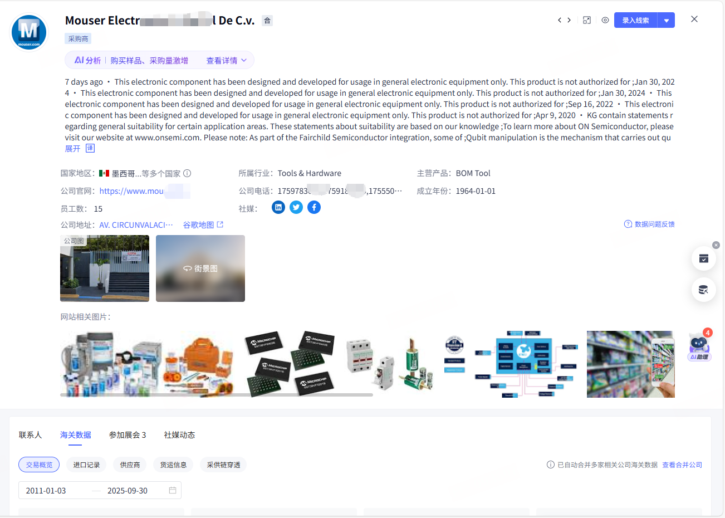Open the Twitter social media icon
The height and width of the screenshot is (518, 725).
(x=296, y=207)
